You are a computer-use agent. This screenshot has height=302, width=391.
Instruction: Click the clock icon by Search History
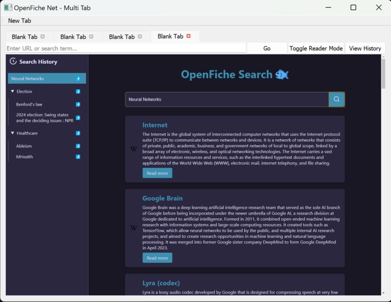pos(13,61)
